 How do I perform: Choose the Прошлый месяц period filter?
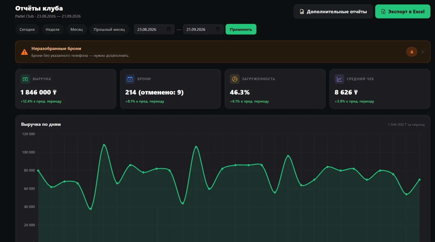pyautogui.click(x=109, y=29)
